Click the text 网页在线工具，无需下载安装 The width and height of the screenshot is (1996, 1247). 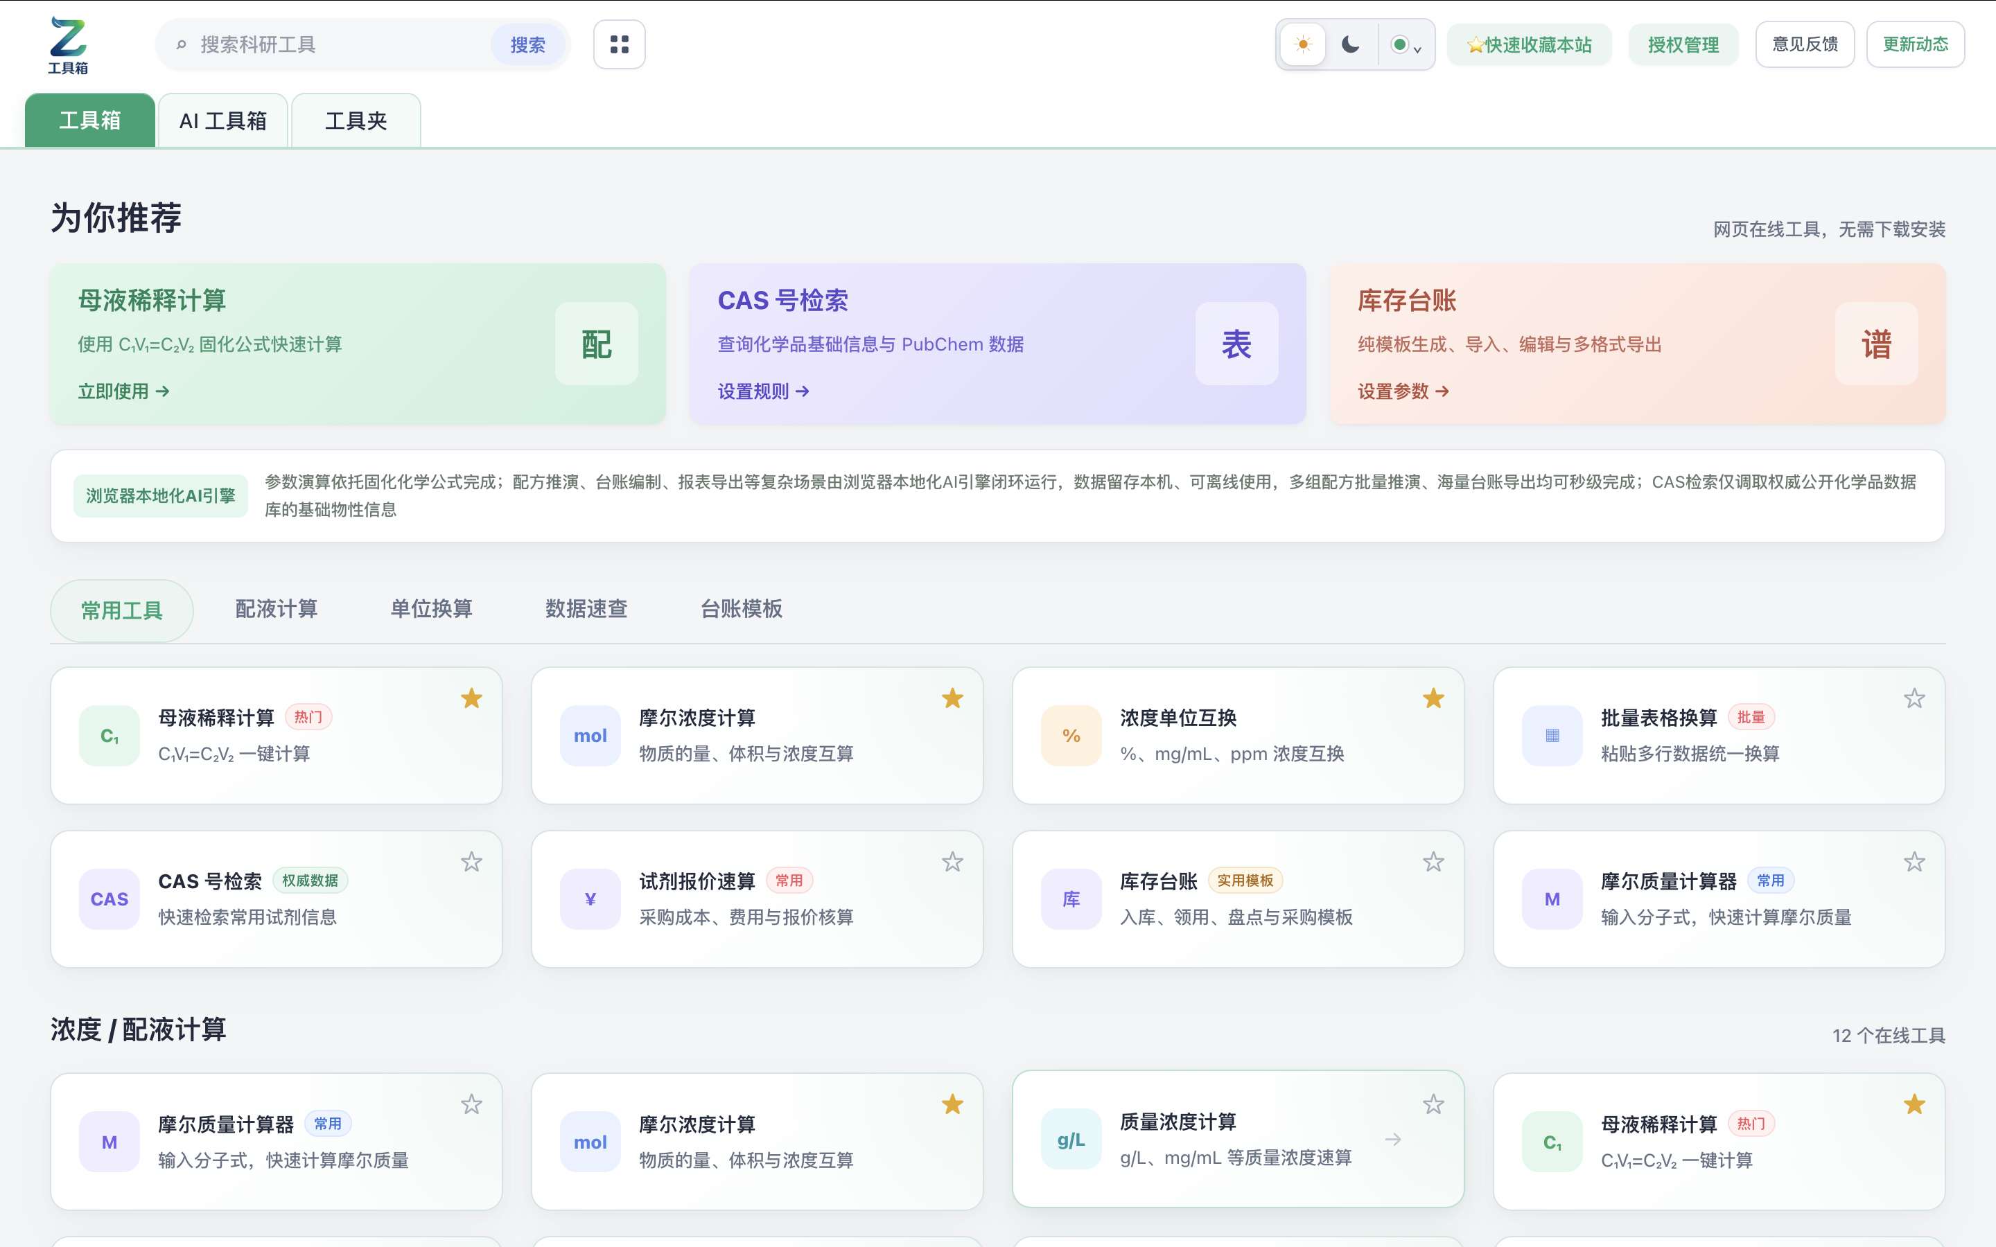(x=1830, y=229)
